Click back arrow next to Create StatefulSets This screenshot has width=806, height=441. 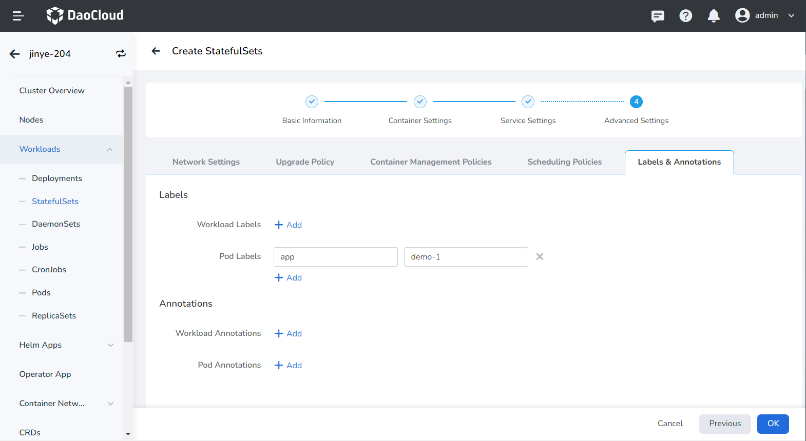pos(156,51)
